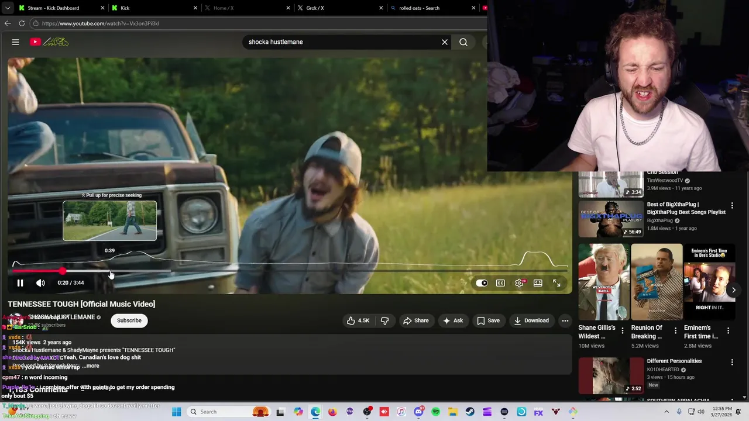Viewport: 749px width, 421px height.
Task: Clear the search text with X
Action: [x=445, y=42]
